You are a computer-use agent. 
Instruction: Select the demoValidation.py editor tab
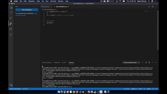tap(62, 7)
